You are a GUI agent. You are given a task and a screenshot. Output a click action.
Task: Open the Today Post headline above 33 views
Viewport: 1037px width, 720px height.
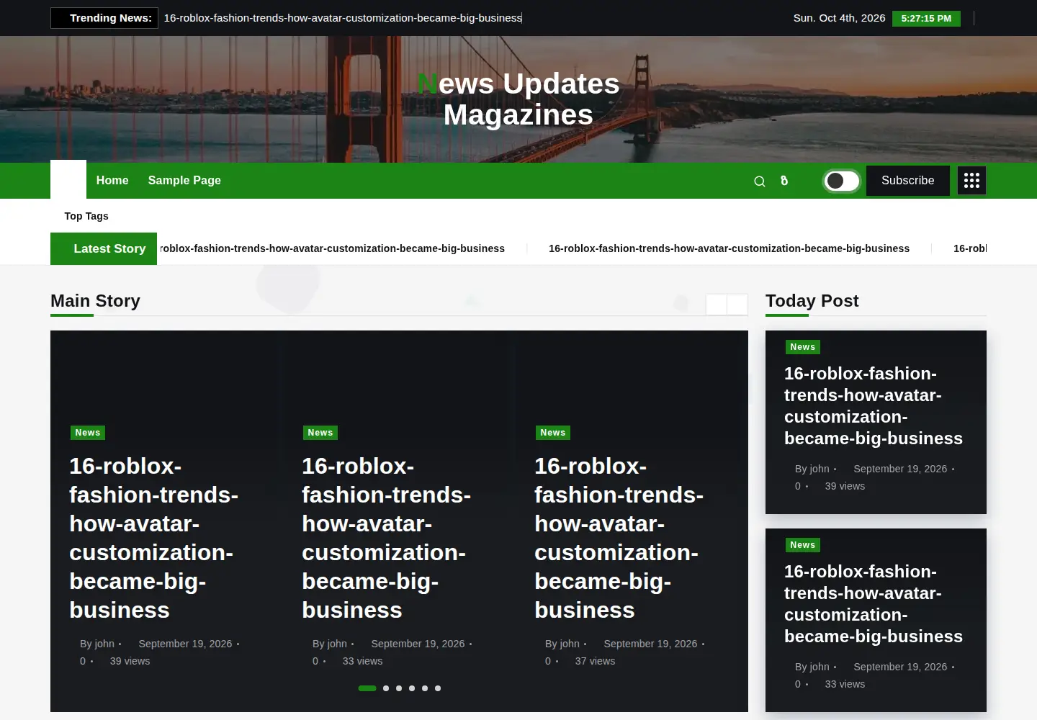tap(874, 604)
